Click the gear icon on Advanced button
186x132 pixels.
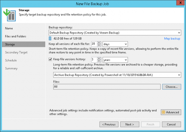coord(163,112)
